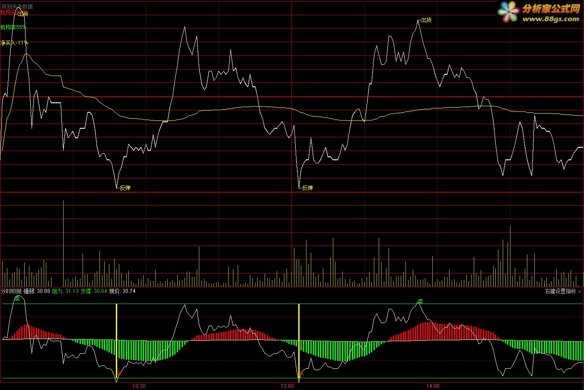Image resolution: width=584 pixels, height=390 pixels.
Task: Select the 强弱: 30.88 value
Action: tap(37, 291)
